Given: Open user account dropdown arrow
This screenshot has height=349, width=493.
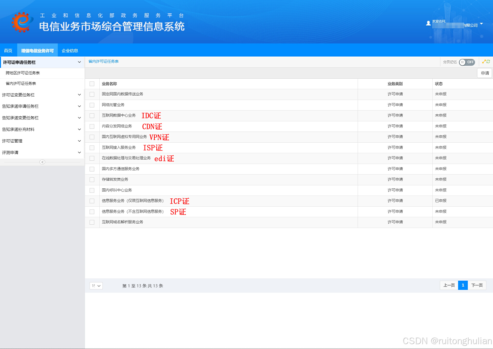Looking at the screenshot, I should pyautogui.click(x=481, y=24).
